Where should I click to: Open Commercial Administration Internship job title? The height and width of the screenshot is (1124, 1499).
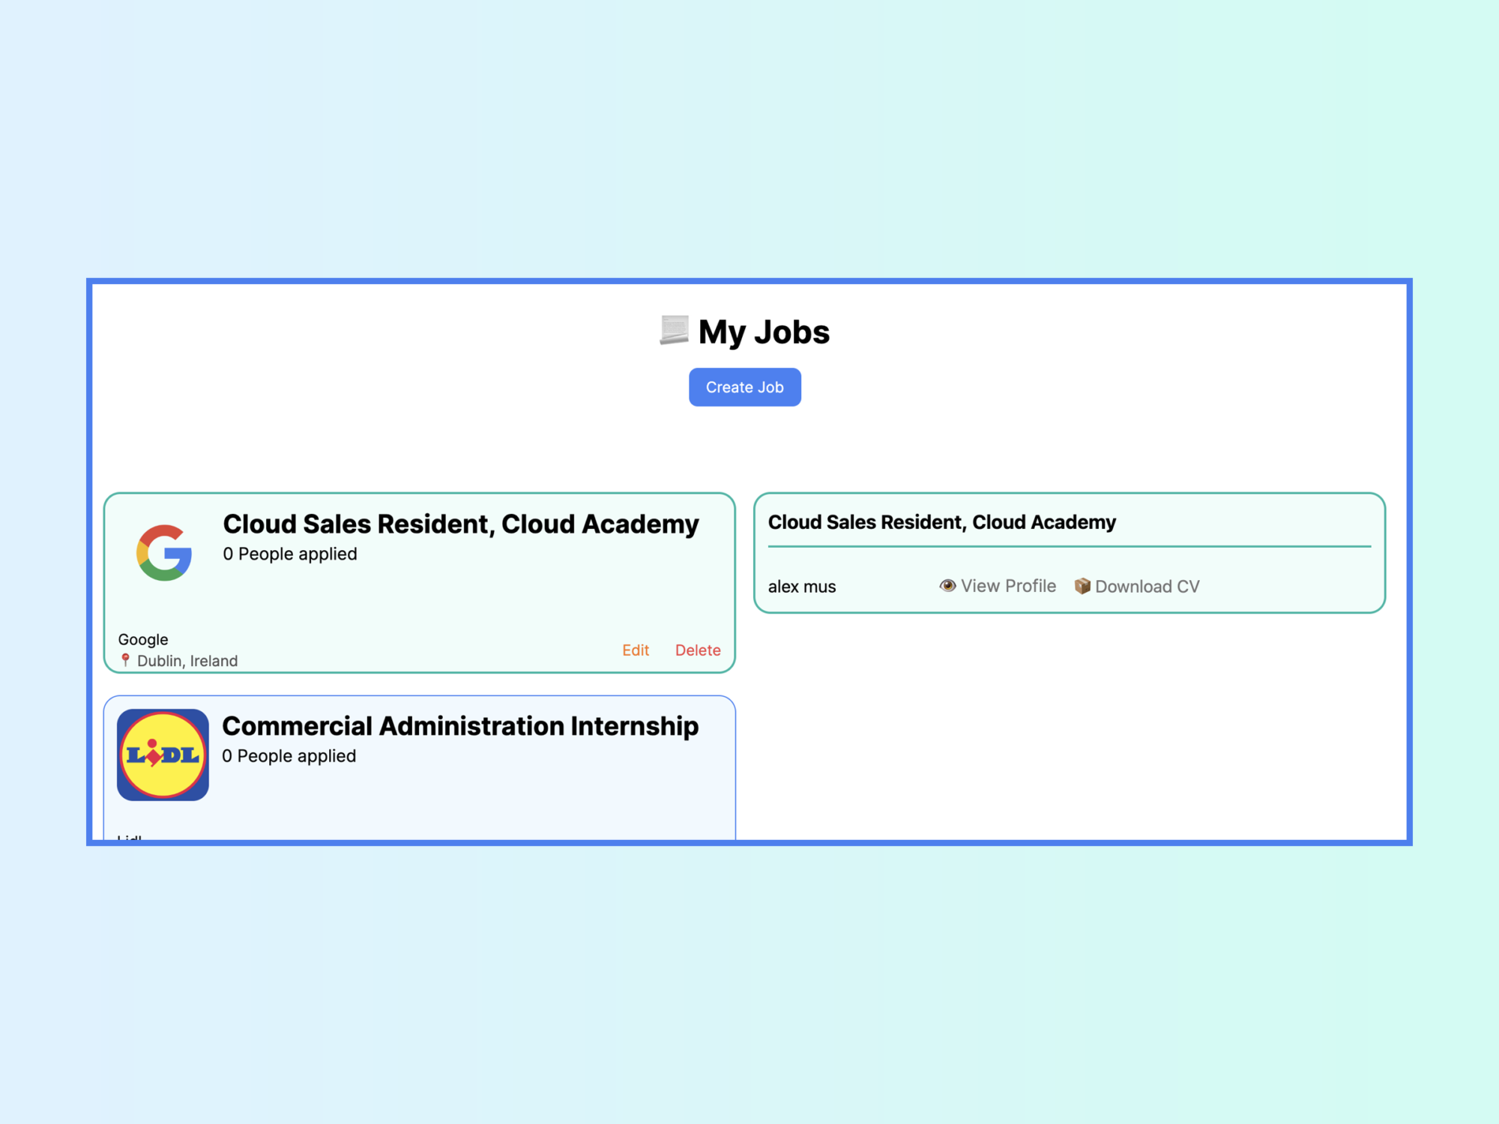point(460,726)
